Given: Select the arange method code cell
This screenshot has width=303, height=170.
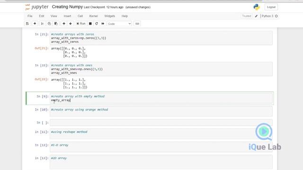Looking at the screenshot, I should pyautogui.click(x=161, y=111).
